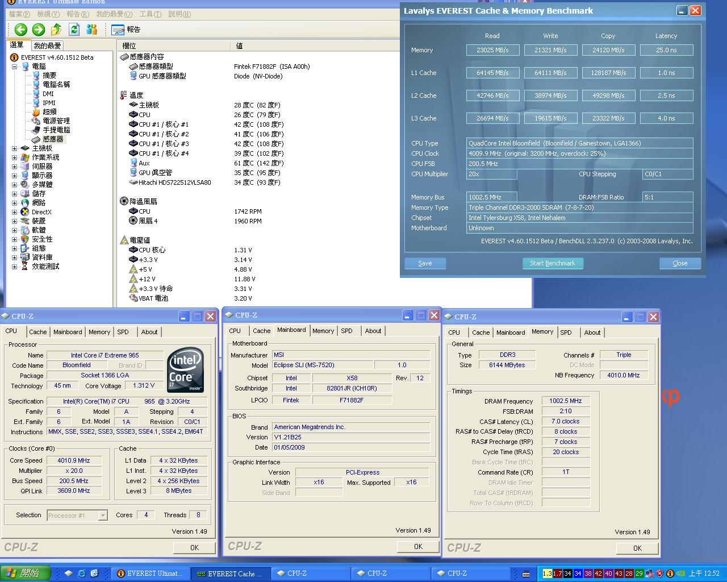Click the Internet Explorer quick launch icon
Image resolution: width=727 pixels, height=582 pixels.
(82, 573)
